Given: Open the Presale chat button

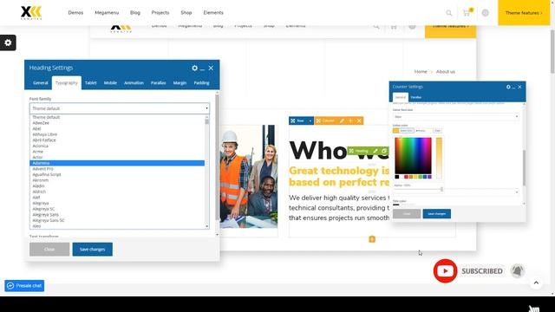Looking at the screenshot, I should click(x=24, y=286).
